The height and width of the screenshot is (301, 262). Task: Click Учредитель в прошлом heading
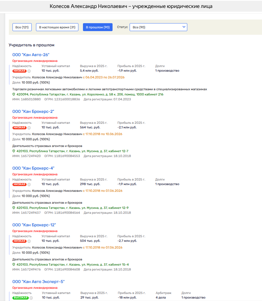click(x=31, y=45)
